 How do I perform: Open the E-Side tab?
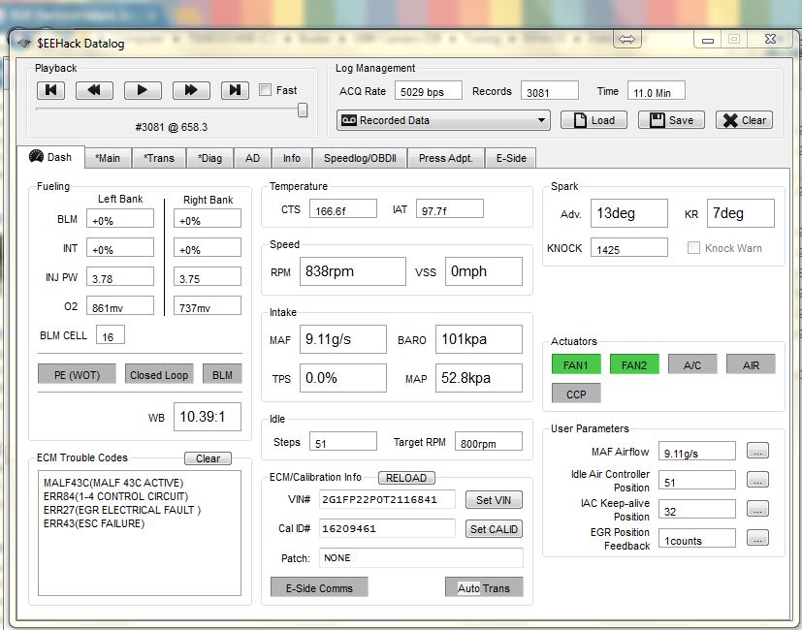pyautogui.click(x=510, y=158)
